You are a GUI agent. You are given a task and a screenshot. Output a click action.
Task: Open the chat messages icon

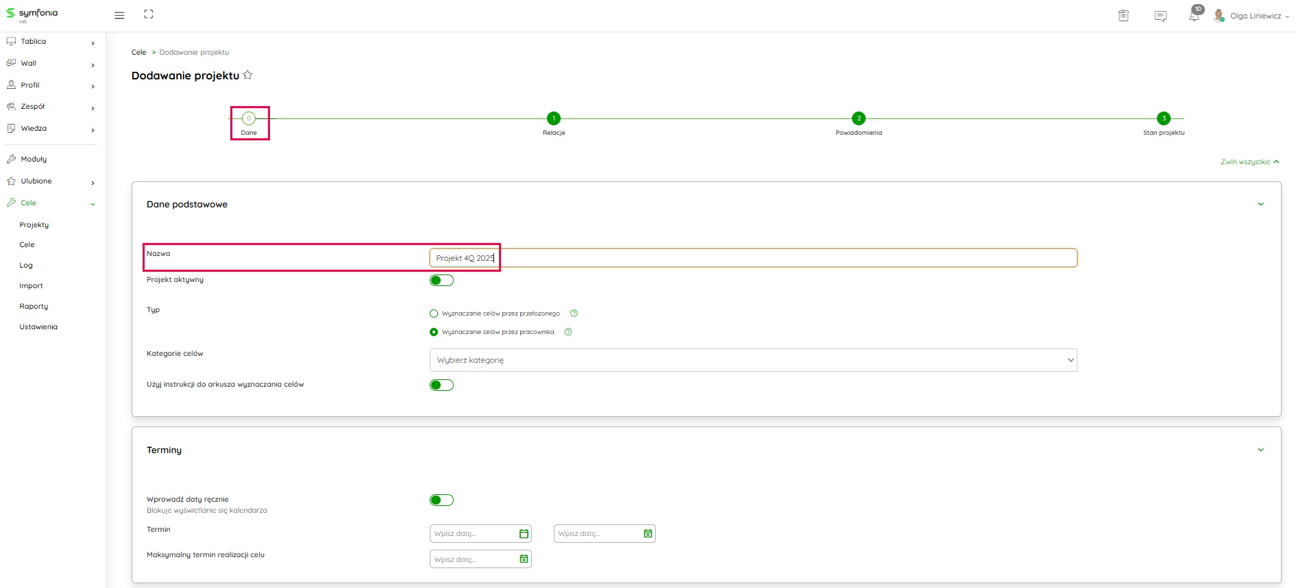[x=1160, y=16]
